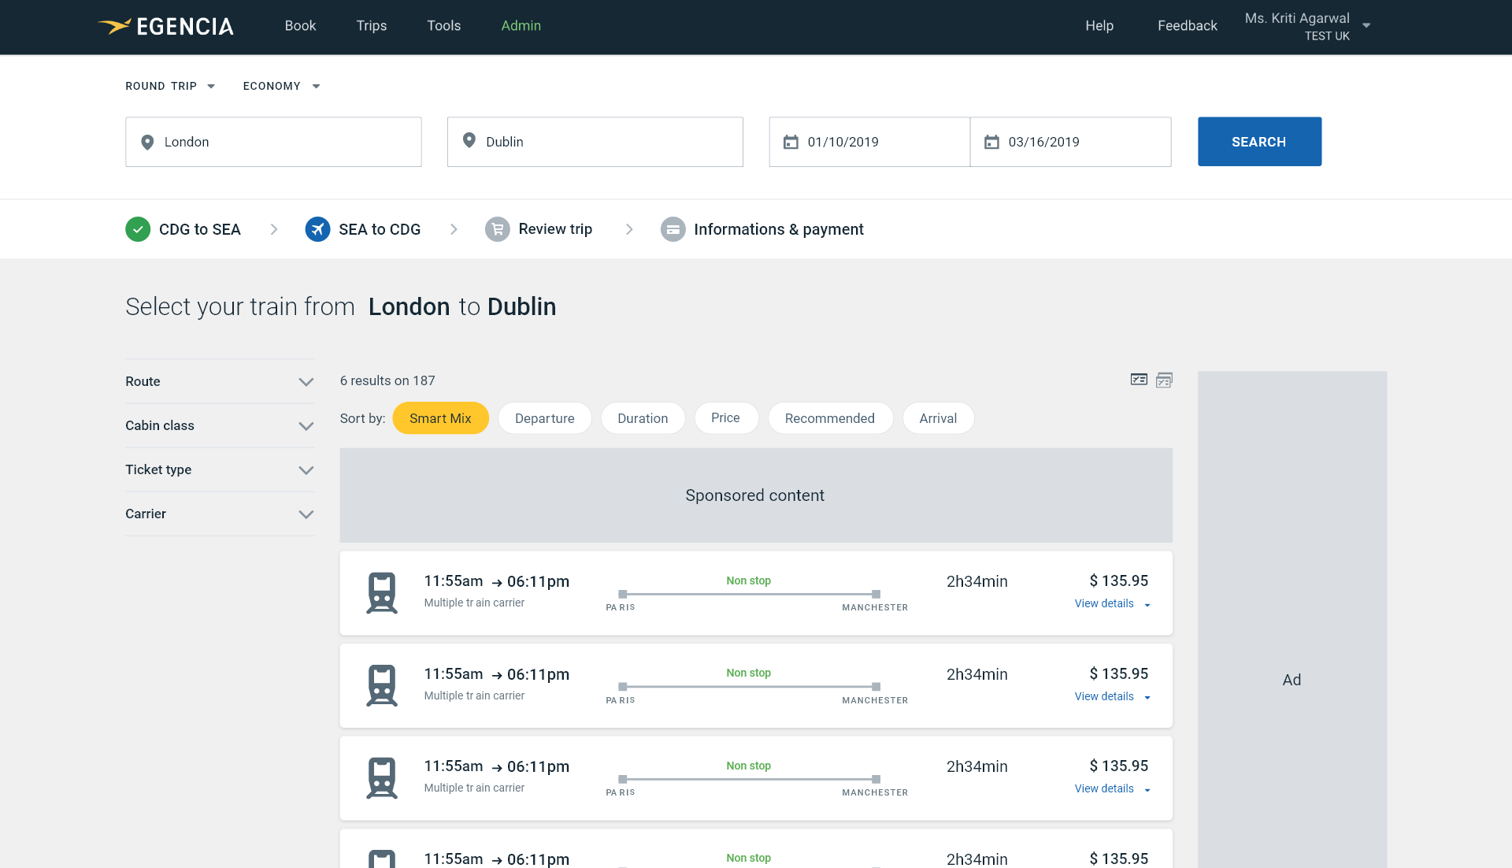This screenshot has height=868, width=1512.
Task: Expand the Route filter
Action: coord(220,381)
